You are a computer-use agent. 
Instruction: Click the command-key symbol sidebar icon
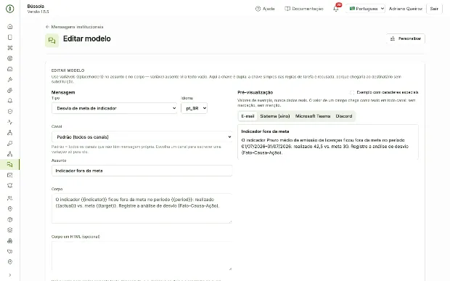coord(9,48)
